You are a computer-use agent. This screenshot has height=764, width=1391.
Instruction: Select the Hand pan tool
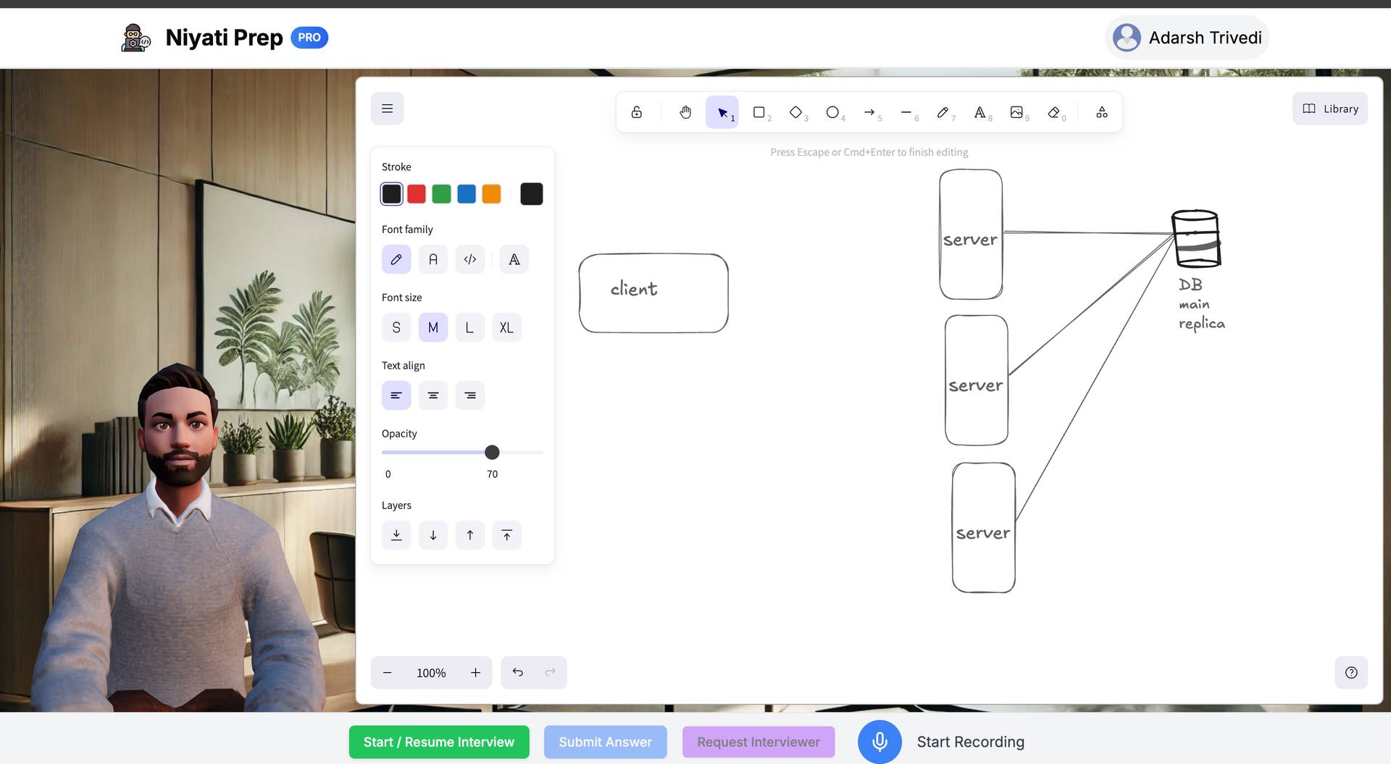(x=685, y=112)
